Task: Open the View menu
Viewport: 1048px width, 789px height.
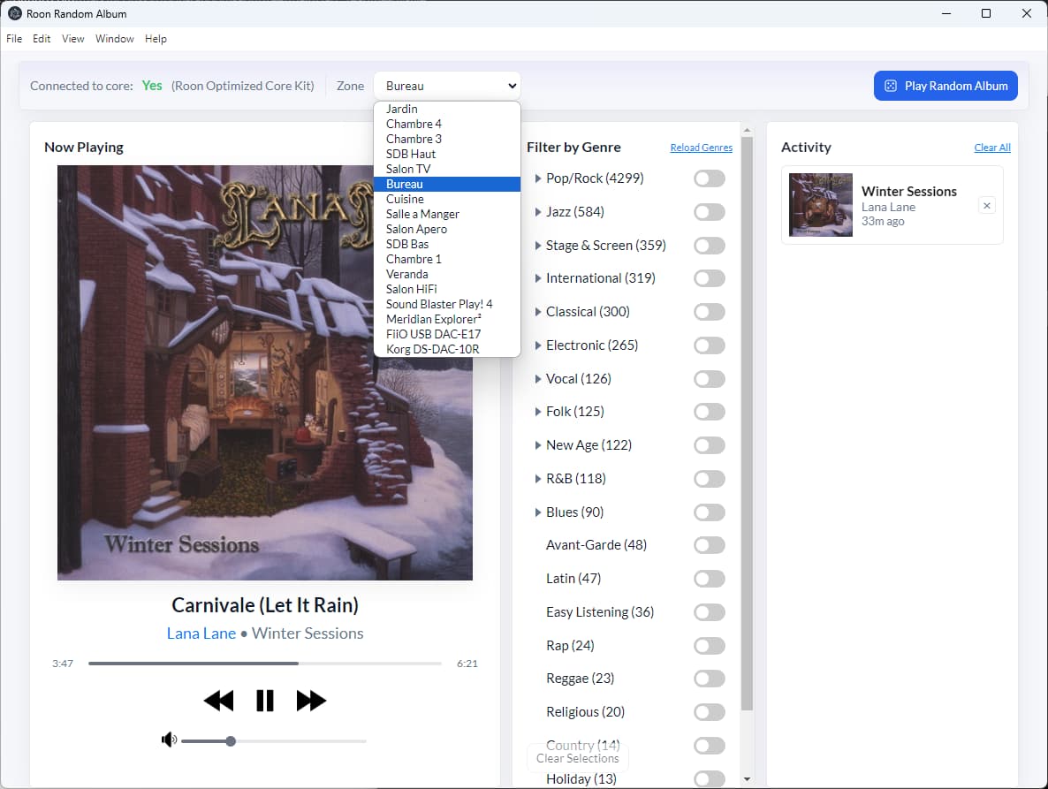Action: pyautogui.click(x=73, y=39)
